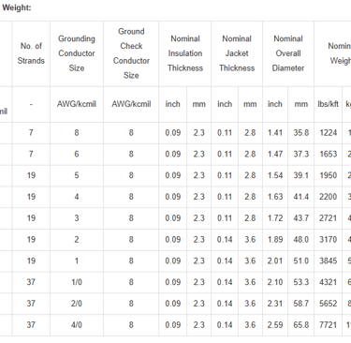Select the 65.8 mm overall diameter cell
The height and width of the screenshot is (343, 351).
pos(300,325)
